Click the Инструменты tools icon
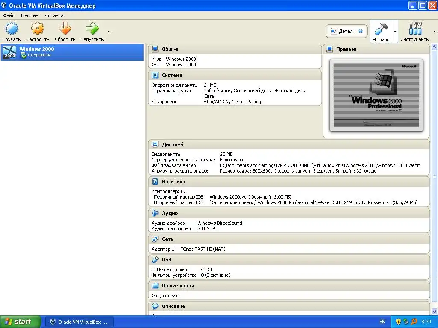438x328 pixels. pyautogui.click(x=415, y=29)
